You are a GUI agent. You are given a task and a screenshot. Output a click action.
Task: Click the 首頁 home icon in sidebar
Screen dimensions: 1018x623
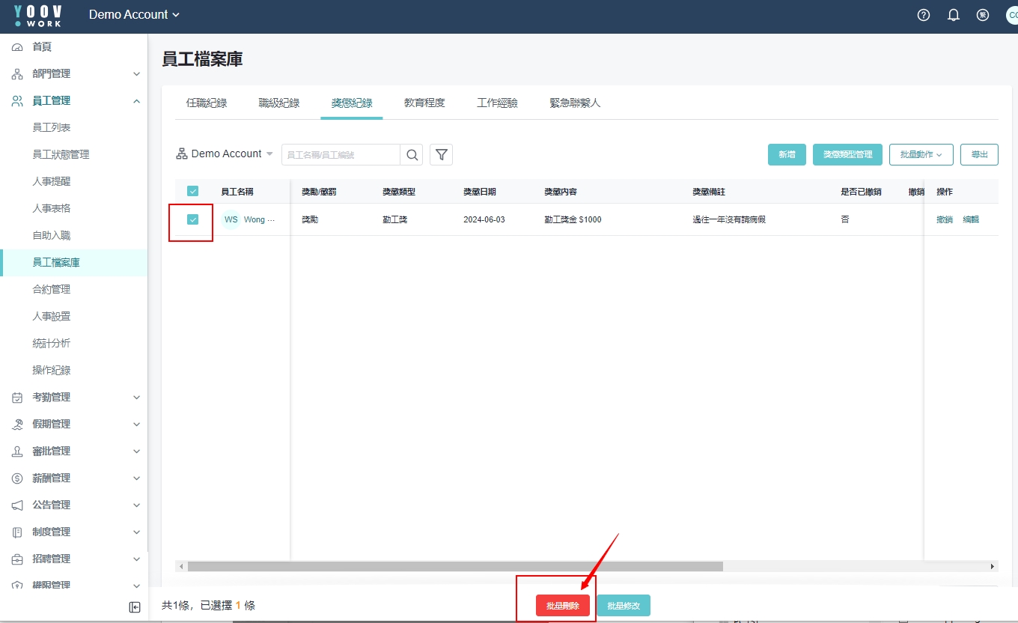click(x=17, y=47)
